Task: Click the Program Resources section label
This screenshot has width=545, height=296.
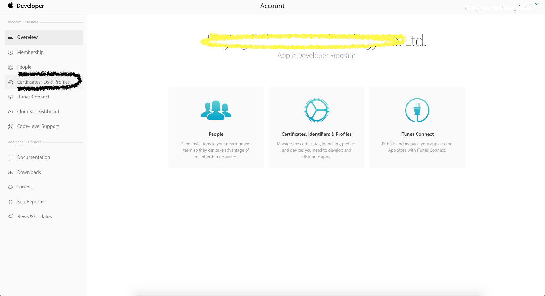Action: point(23,22)
